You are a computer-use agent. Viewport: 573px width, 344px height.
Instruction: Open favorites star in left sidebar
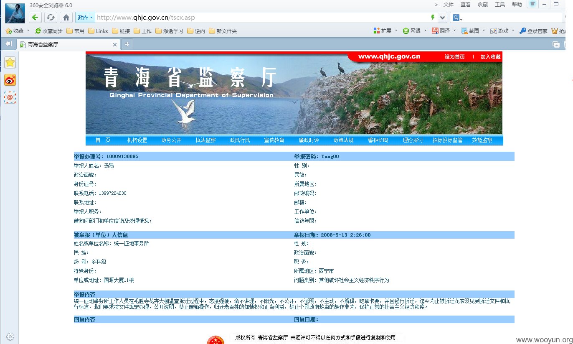pyautogui.click(x=10, y=62)
